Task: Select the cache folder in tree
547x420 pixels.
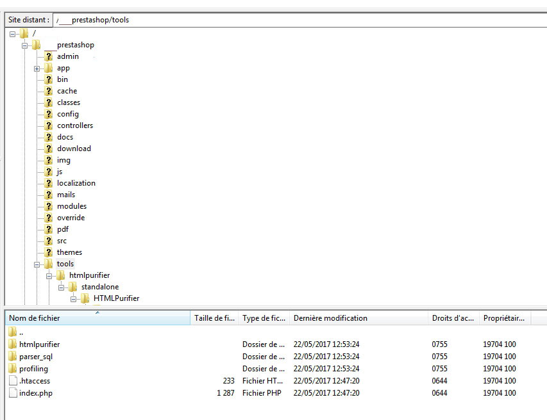Action: point(67,91)
